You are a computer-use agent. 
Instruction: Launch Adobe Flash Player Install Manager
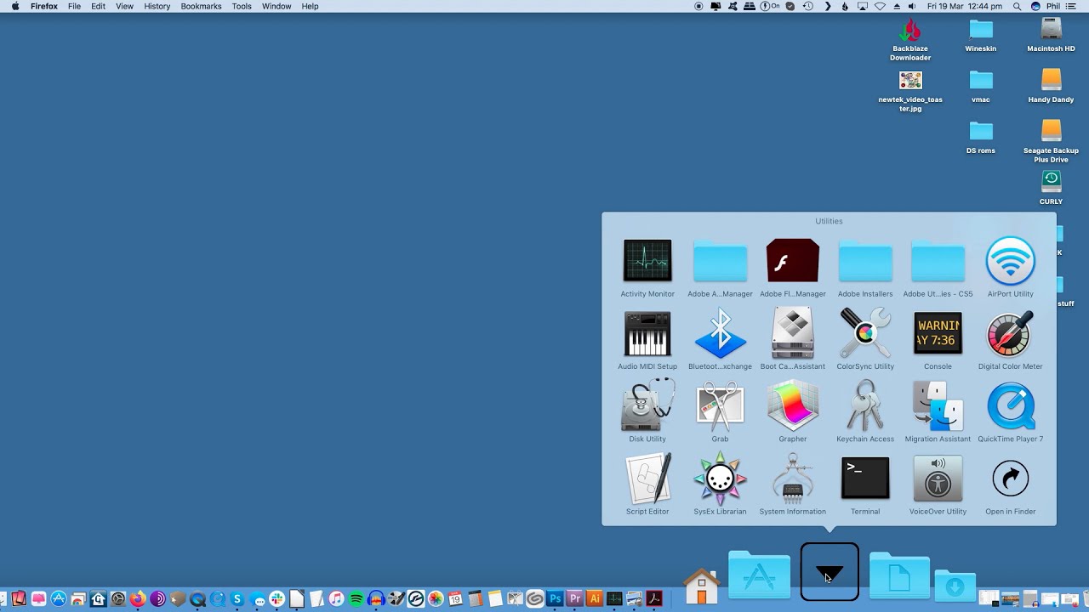[793, 260]
